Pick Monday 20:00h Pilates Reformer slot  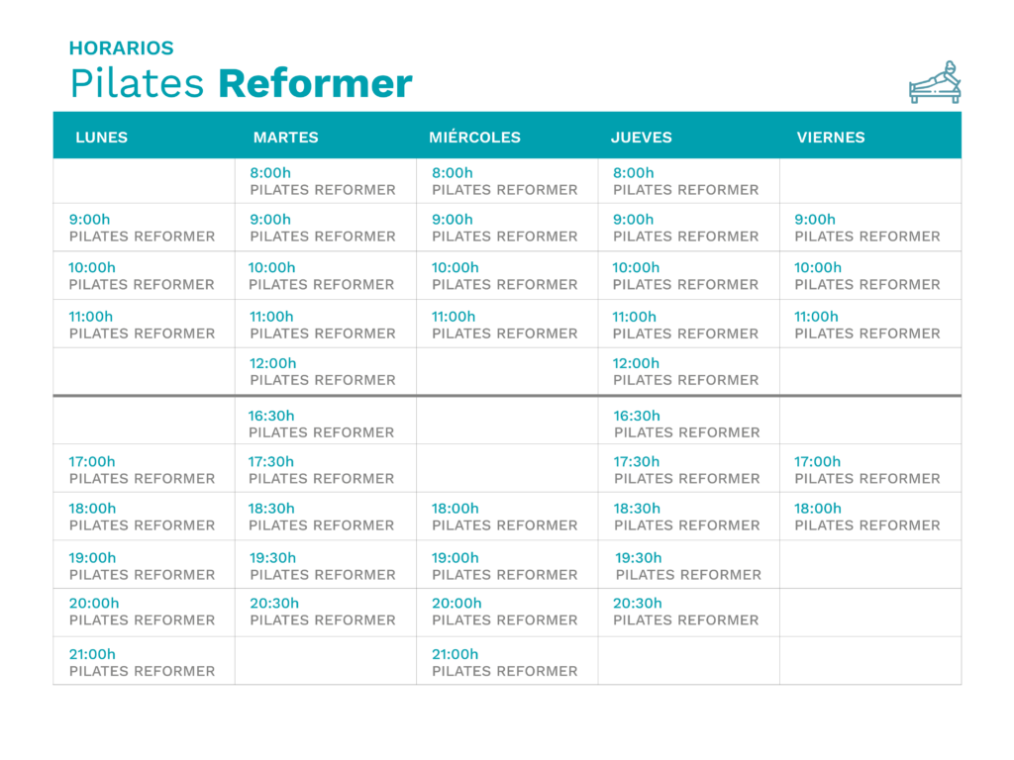click(x=142, y=612)
